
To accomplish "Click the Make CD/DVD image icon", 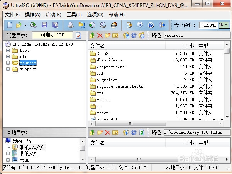I will coord(71,25).
